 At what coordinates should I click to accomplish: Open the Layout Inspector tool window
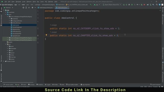155,85
